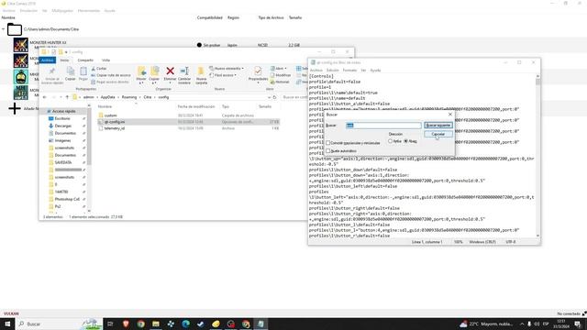Click Nueva carpeta icon in Explorer ribbon

[201, 71]
